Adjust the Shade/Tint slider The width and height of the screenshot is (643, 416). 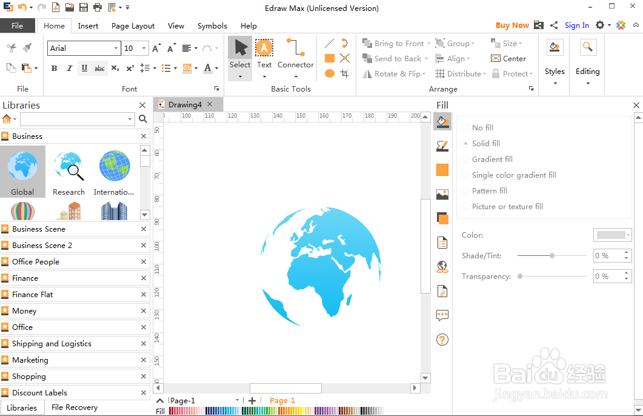click(552, 255)
